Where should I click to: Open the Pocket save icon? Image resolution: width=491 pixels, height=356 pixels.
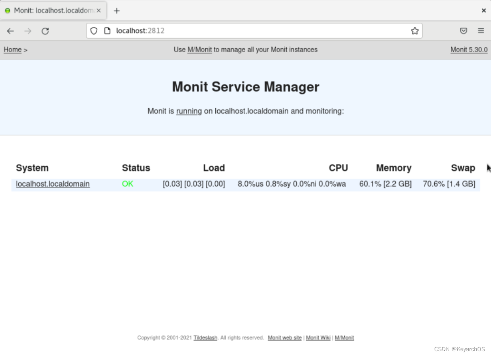pos(463,31)
